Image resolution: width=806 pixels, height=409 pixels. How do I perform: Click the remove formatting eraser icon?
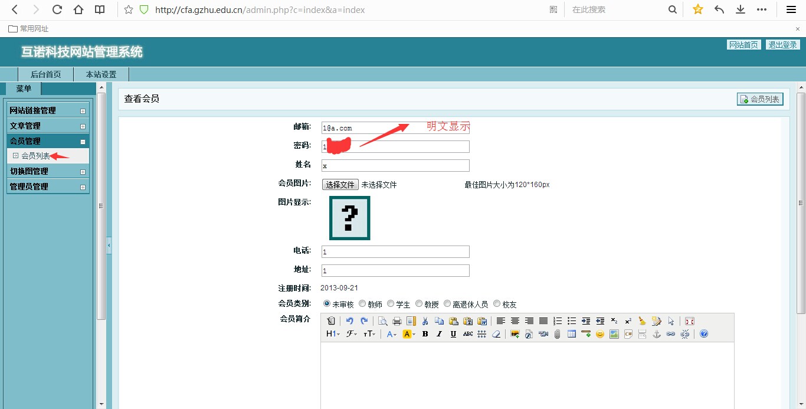click(x=496, y=334)
